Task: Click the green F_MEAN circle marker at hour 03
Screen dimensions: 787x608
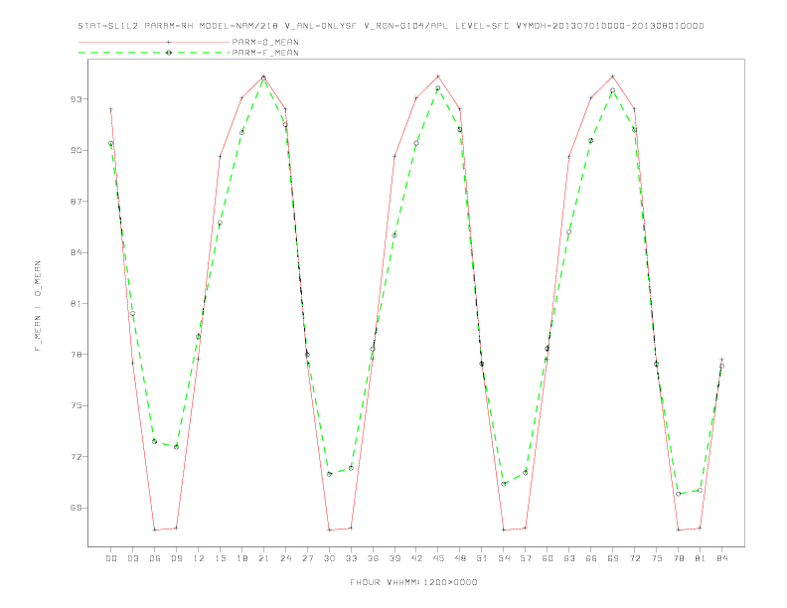Action: (x=132, y=314)
